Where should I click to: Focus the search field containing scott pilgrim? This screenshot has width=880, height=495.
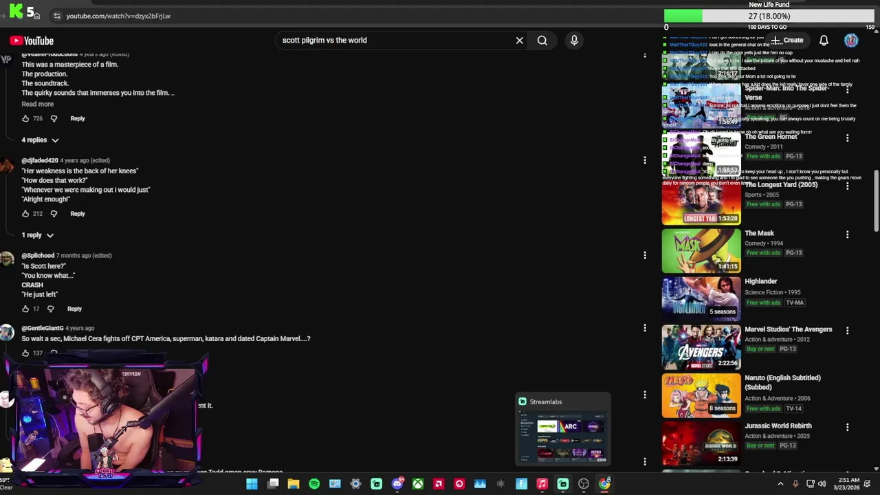[x=395, y=41]
